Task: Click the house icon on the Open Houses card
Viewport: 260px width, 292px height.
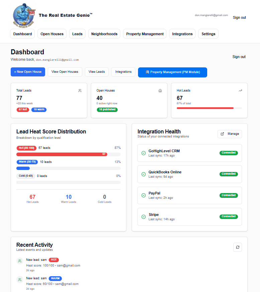Action: click(160, 91)
